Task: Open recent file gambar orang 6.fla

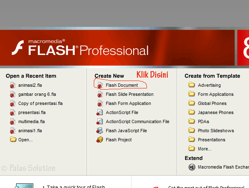Action: 37,94
